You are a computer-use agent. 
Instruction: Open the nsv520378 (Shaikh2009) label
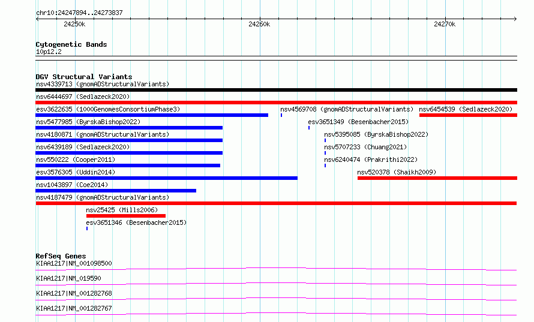[x=397, y=172]
